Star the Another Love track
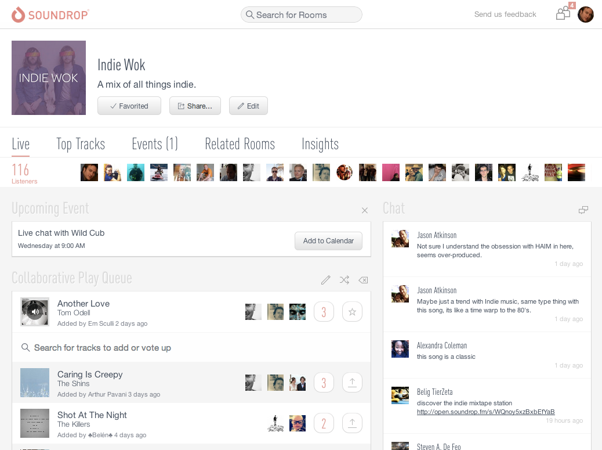This screenshot has width=602, height=450. 352,312
